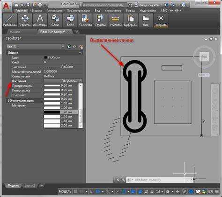The width and height of the screenshot is (222, 197).
Task: Toggle grid display in status bar
Action: 75,191
